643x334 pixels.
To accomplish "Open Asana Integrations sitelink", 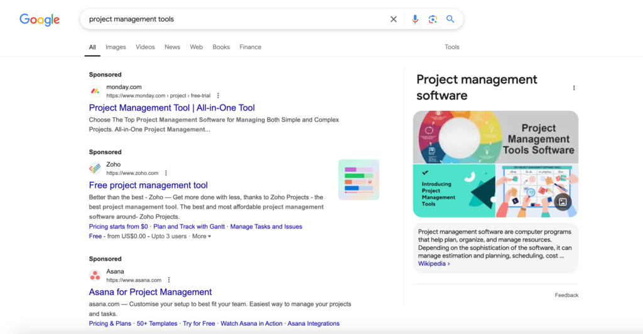I will coord(313,323).
